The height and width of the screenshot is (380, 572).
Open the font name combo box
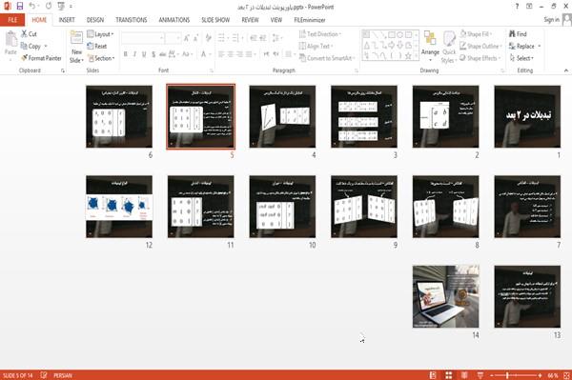(x=143, y=38)
